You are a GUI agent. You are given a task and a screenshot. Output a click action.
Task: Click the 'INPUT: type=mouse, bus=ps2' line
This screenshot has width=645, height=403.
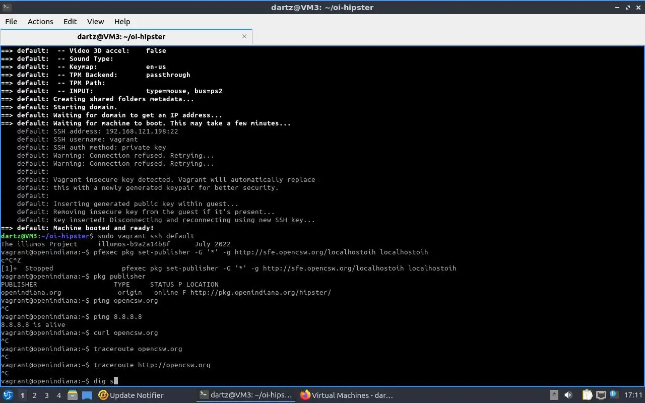point(111,91)
